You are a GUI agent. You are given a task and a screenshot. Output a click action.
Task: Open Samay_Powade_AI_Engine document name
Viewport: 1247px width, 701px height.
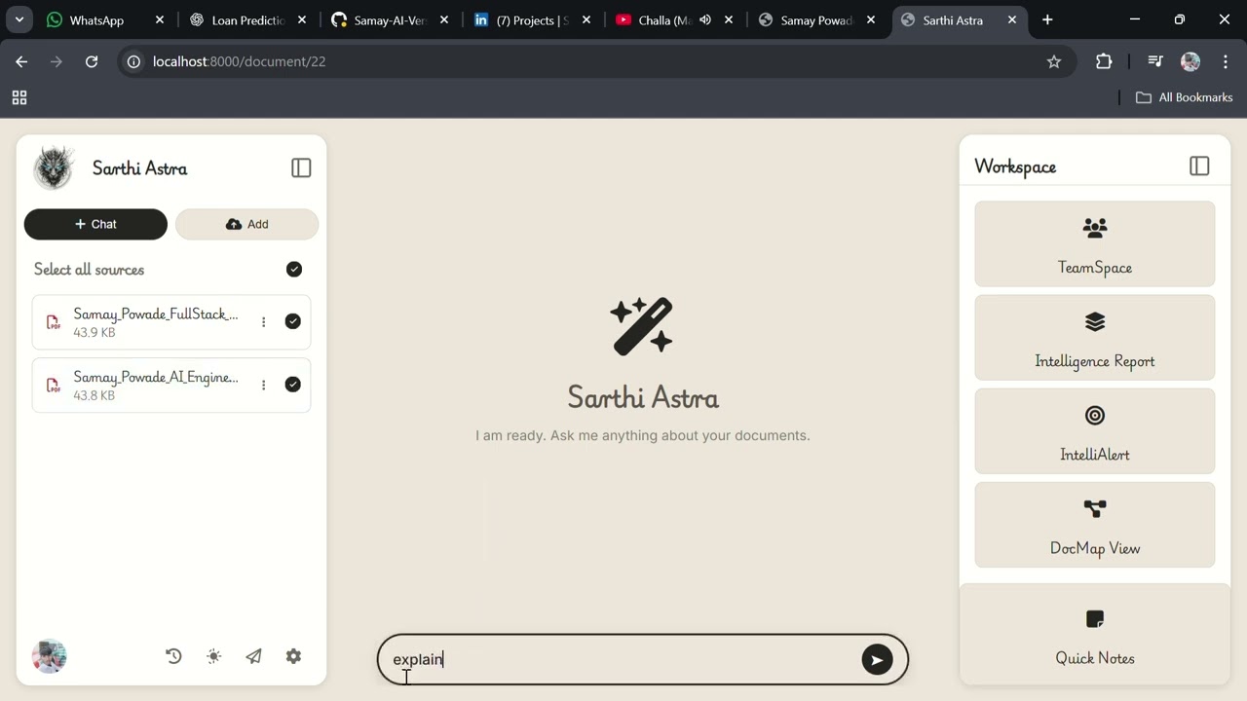(x=156, y=378)
